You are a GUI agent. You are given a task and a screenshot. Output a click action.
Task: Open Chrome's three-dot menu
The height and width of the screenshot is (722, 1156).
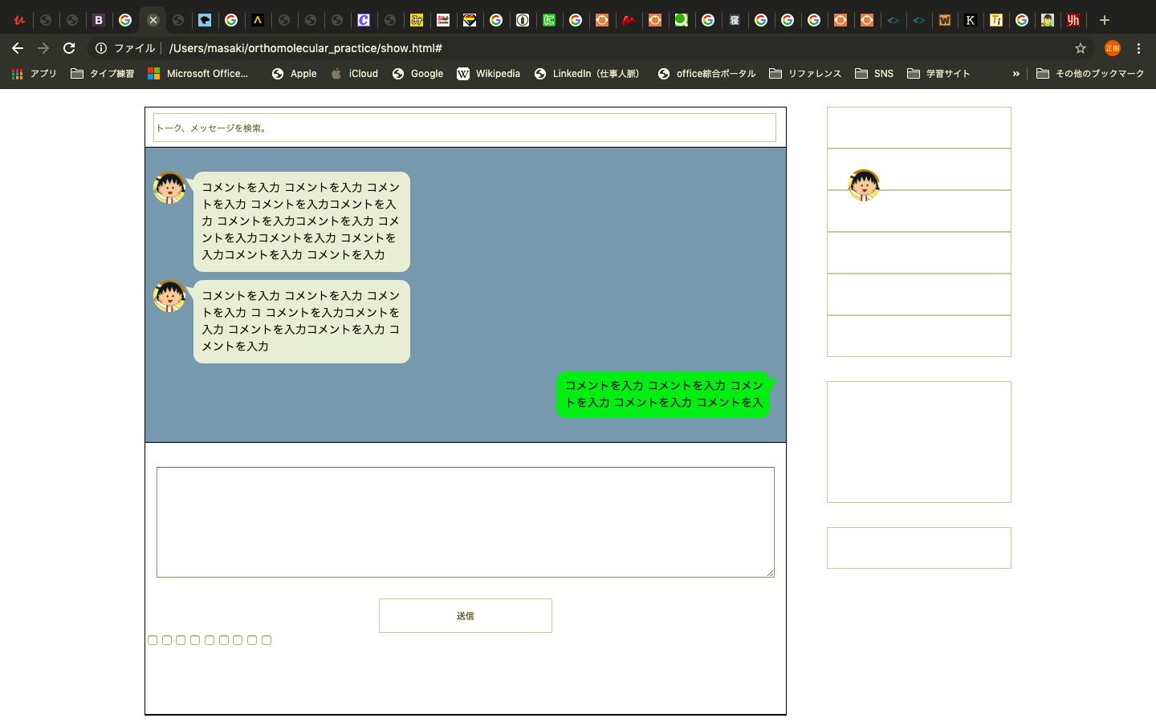[x=1138, y=48]
